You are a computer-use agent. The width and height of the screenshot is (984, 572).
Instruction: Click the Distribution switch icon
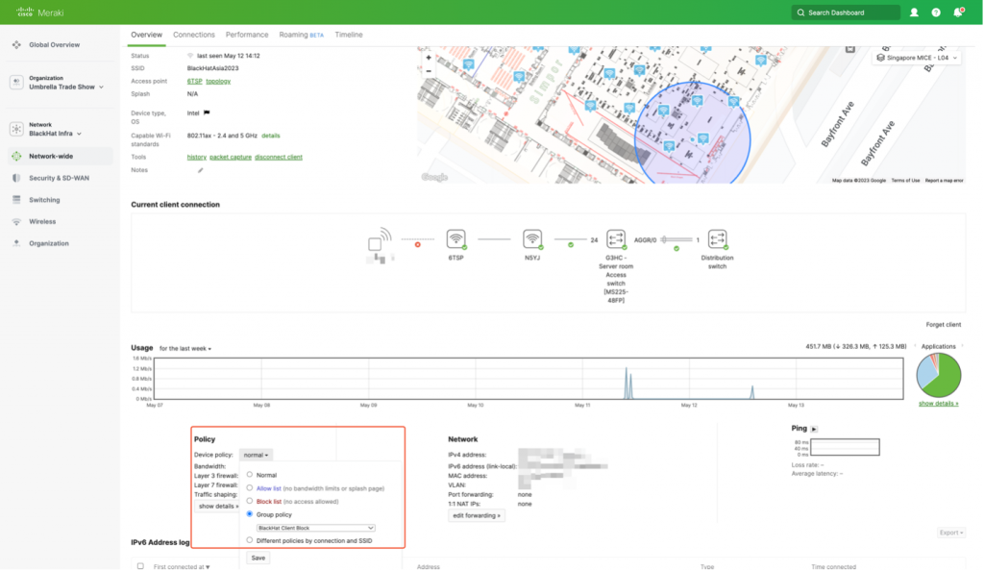[x=716, y=239]
